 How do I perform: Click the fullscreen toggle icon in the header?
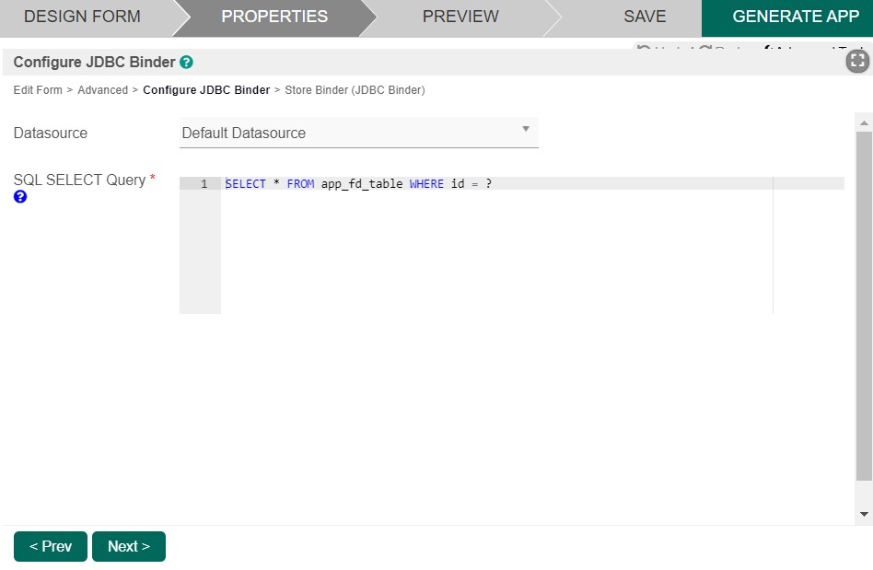coord(857,61)
